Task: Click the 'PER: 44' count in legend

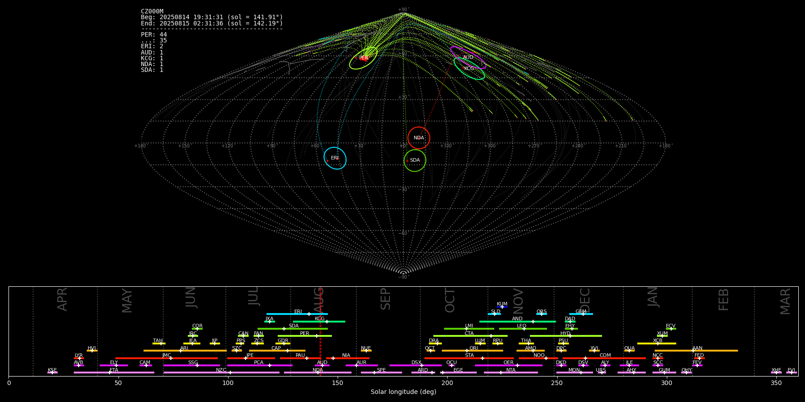Action: tap(154, 35)
